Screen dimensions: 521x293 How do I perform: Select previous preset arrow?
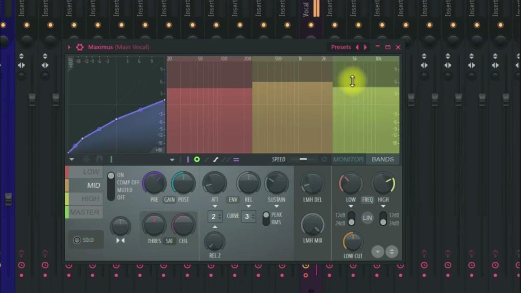pos(357,47)
